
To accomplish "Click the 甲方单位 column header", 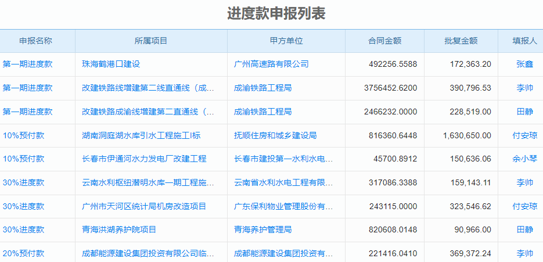I will (x=286, y=41).
